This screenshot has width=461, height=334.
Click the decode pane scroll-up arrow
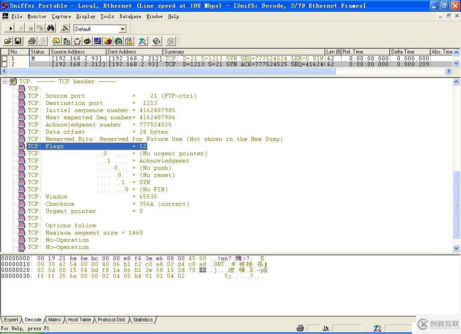tap(456, 82)
